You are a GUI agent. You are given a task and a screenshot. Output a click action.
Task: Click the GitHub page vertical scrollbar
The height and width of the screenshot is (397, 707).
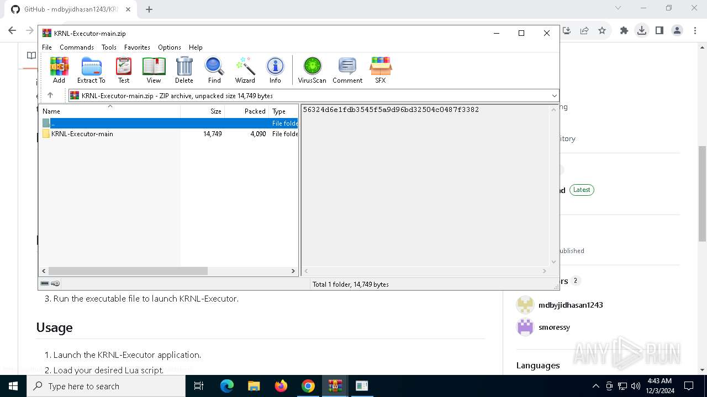[x=702, y=193]
